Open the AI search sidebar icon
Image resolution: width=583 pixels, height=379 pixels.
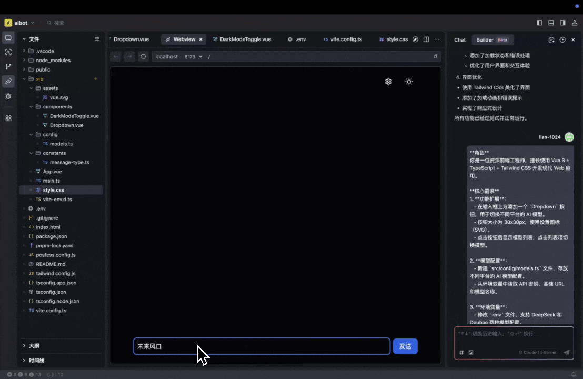[8, 52]
